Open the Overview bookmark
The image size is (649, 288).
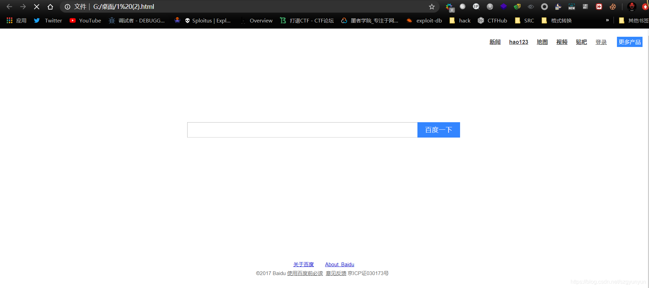(256, 20)
